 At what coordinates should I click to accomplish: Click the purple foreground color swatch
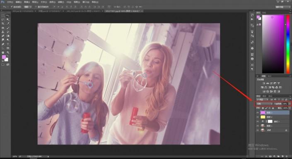[4, 57]
